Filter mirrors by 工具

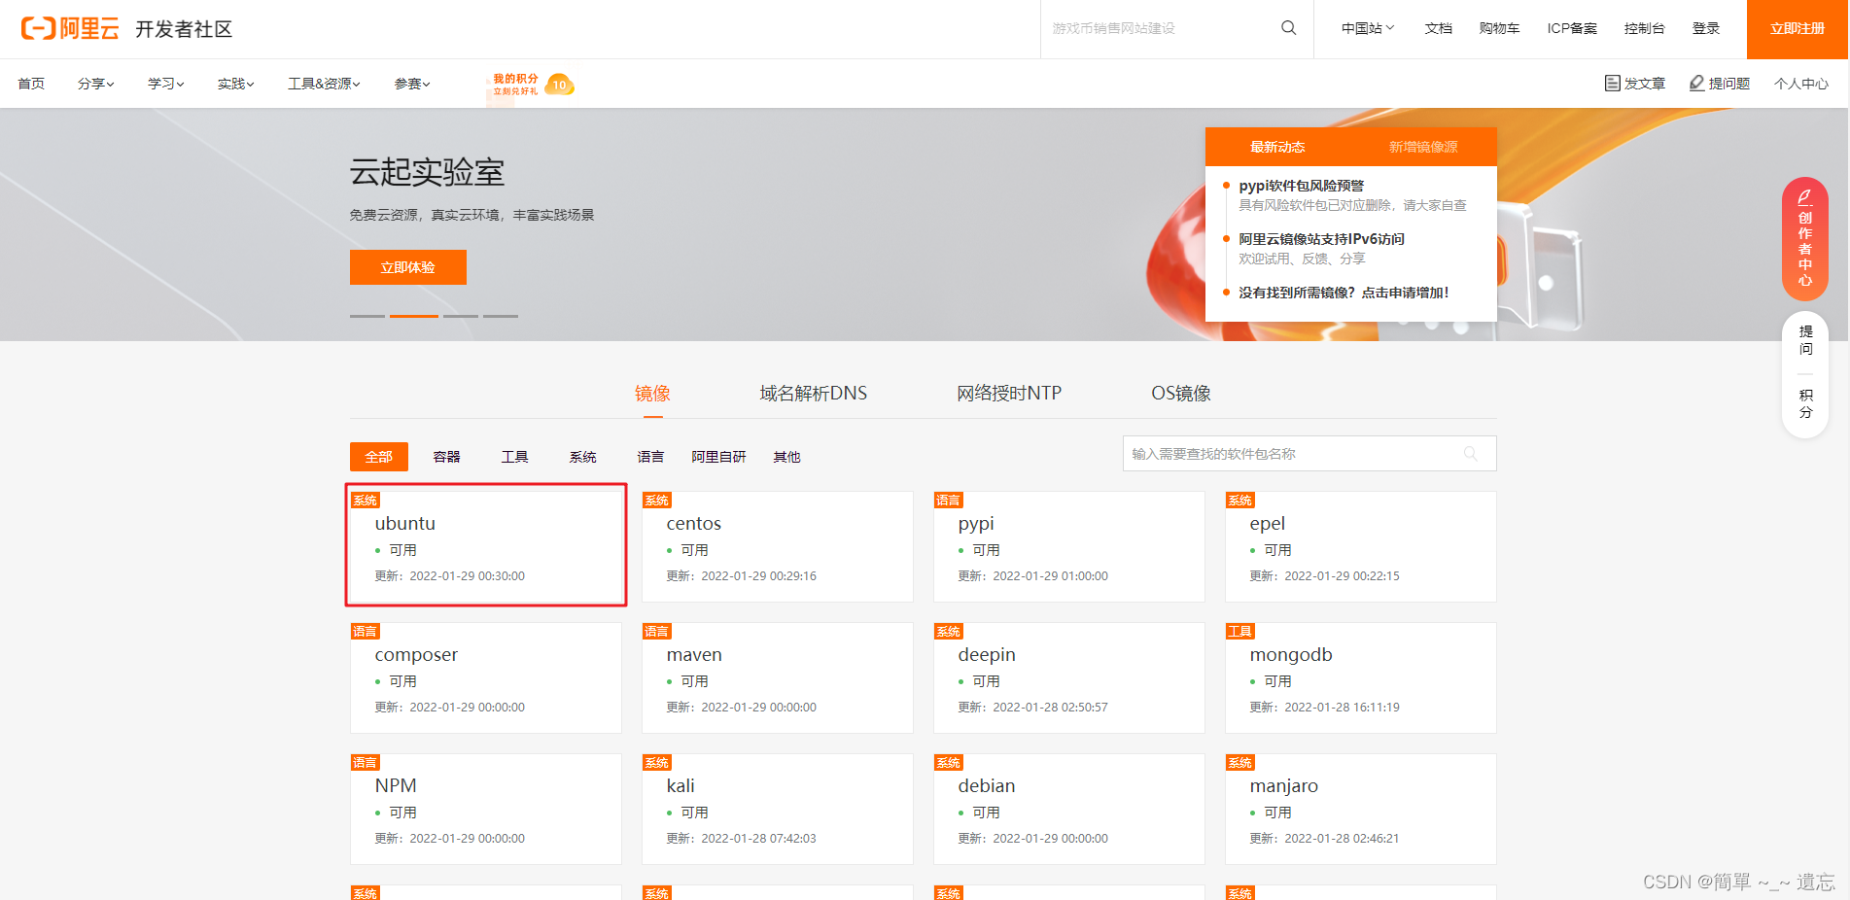(x=515, y=457)
